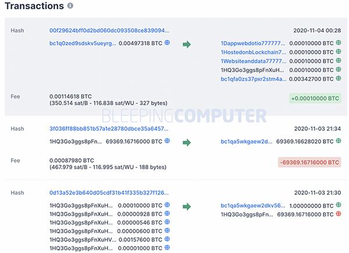Click the info icon beside Transactions heading
The width and height of the screenshot is (349, 253).
point(70,6)
